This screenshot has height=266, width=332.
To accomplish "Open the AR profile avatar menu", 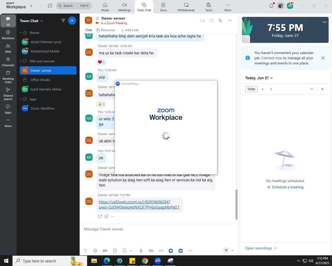I will (290, 6).
